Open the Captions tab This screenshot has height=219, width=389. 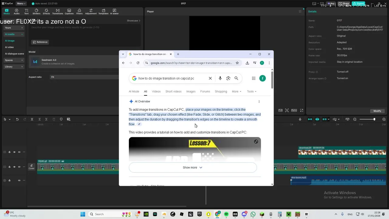click(69, 12)
